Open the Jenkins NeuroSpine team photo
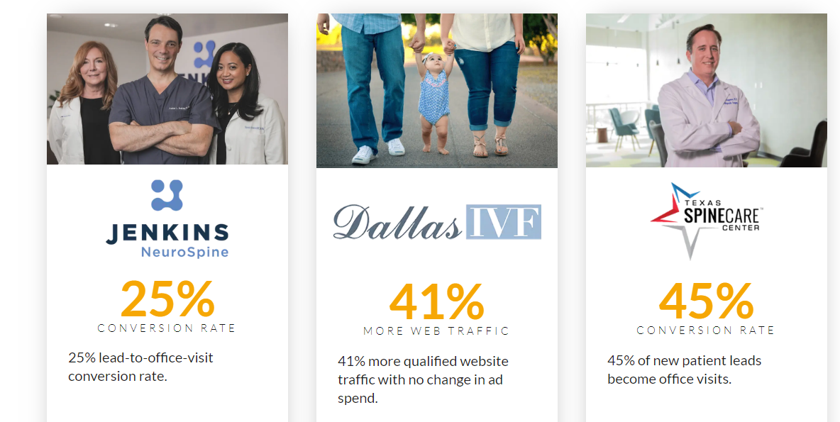 tap(167, 89)
